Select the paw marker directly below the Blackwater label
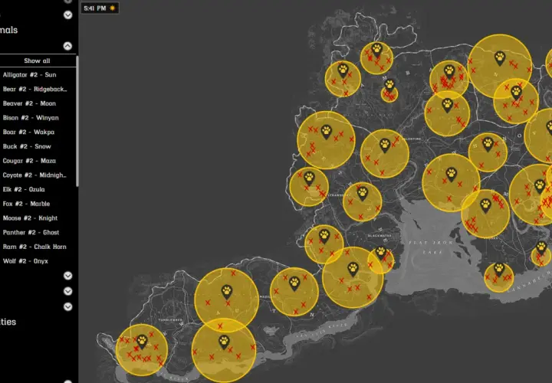 point(380,253)
